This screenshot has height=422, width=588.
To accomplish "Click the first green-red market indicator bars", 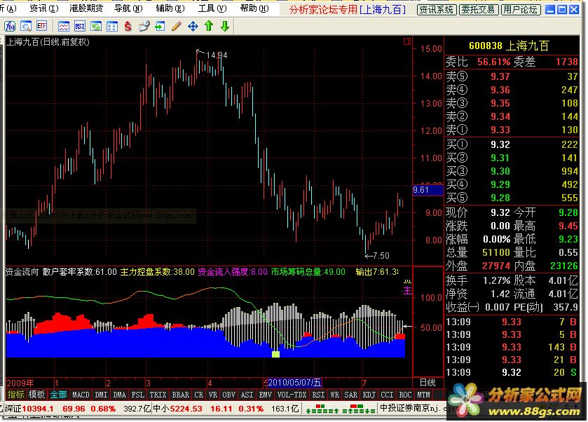I will tap(322, 409).
